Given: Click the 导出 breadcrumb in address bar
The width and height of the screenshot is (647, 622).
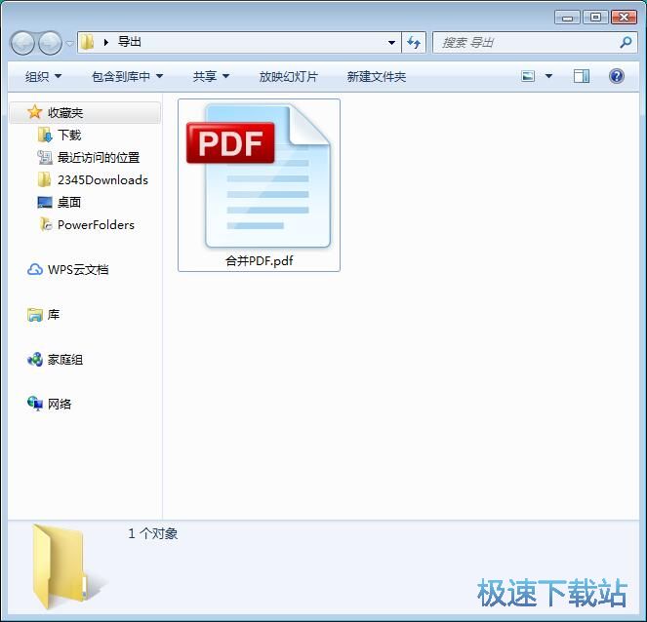Looking at the screenshot, I should pos(130,42).
